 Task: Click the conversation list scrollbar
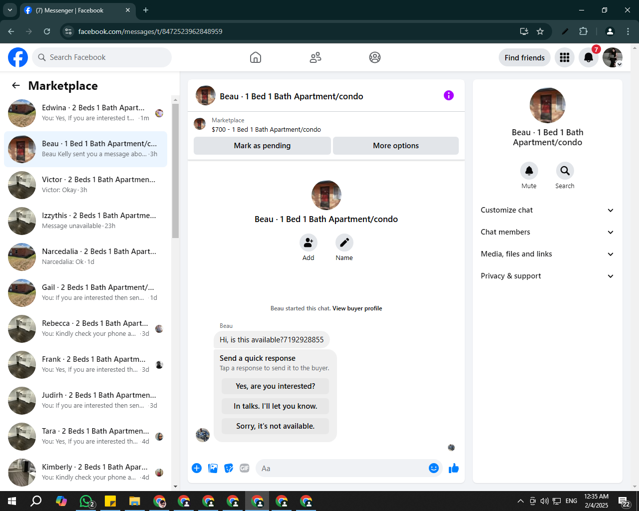pyautogui.click(x=175, y=171)
